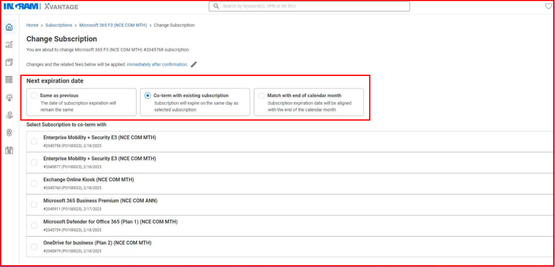555x267 pixels.
Task: Click '#2045760 (PO100023), 2/18/2025' detail text
Action: pyautogui.click(x=73, y=188)
